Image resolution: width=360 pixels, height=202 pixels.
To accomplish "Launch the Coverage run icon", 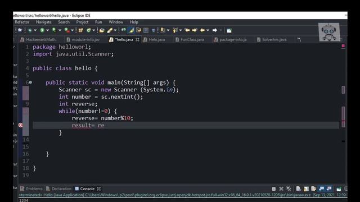I will pos(54,30).
